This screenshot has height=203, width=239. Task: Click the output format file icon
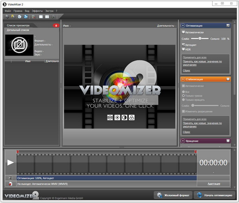[9, 184]
